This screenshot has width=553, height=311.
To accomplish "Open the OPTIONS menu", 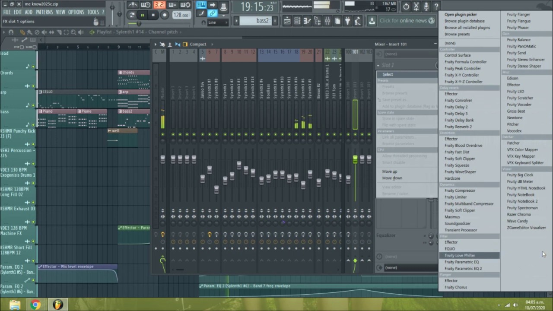I will 76,12.
